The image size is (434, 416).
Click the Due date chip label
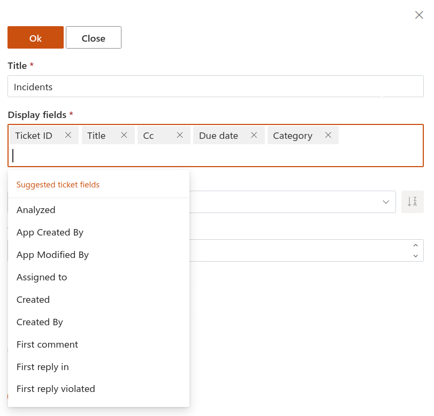(x=218, y=136)
